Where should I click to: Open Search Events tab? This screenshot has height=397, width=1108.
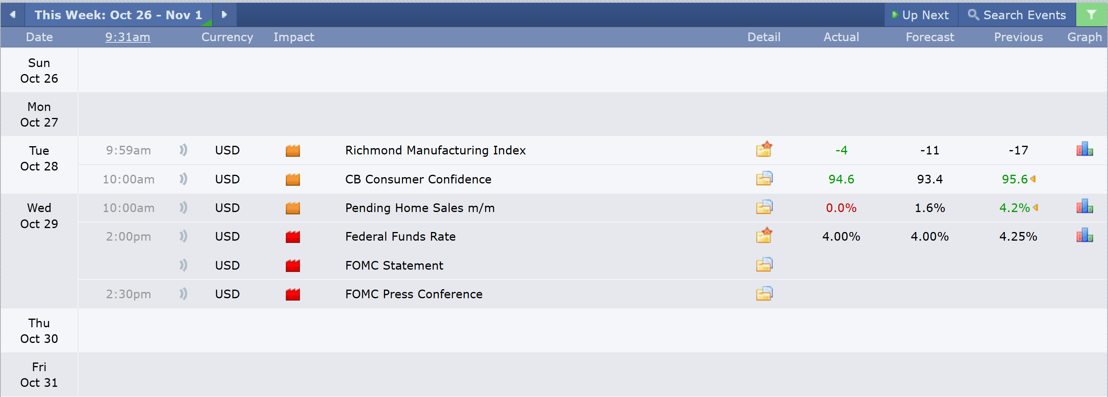coord(1017,15)
